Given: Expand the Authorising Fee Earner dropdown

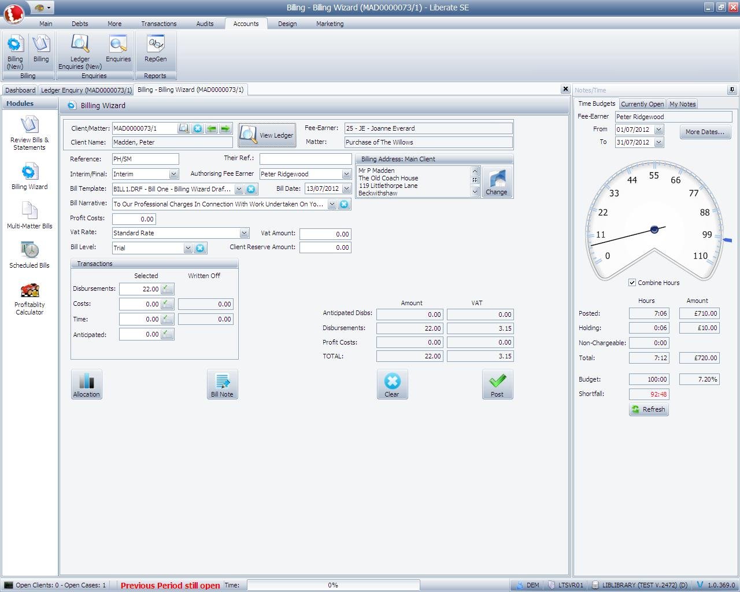Looking at the screenshot, I should (x=346, y=174).
